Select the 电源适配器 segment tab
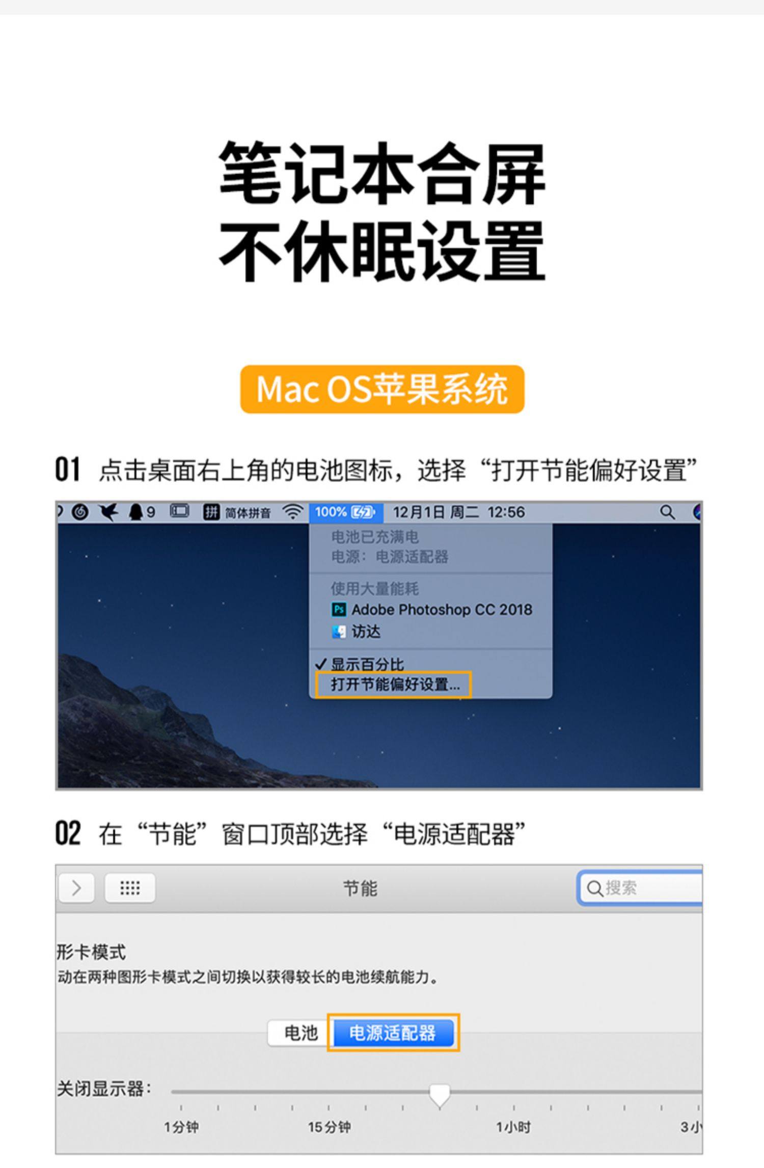 tap(393, 1033)
